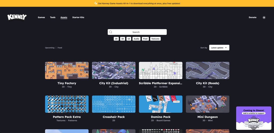
Task: Click the sparkle icon in top banner
Action: click(x=96, y=3)
